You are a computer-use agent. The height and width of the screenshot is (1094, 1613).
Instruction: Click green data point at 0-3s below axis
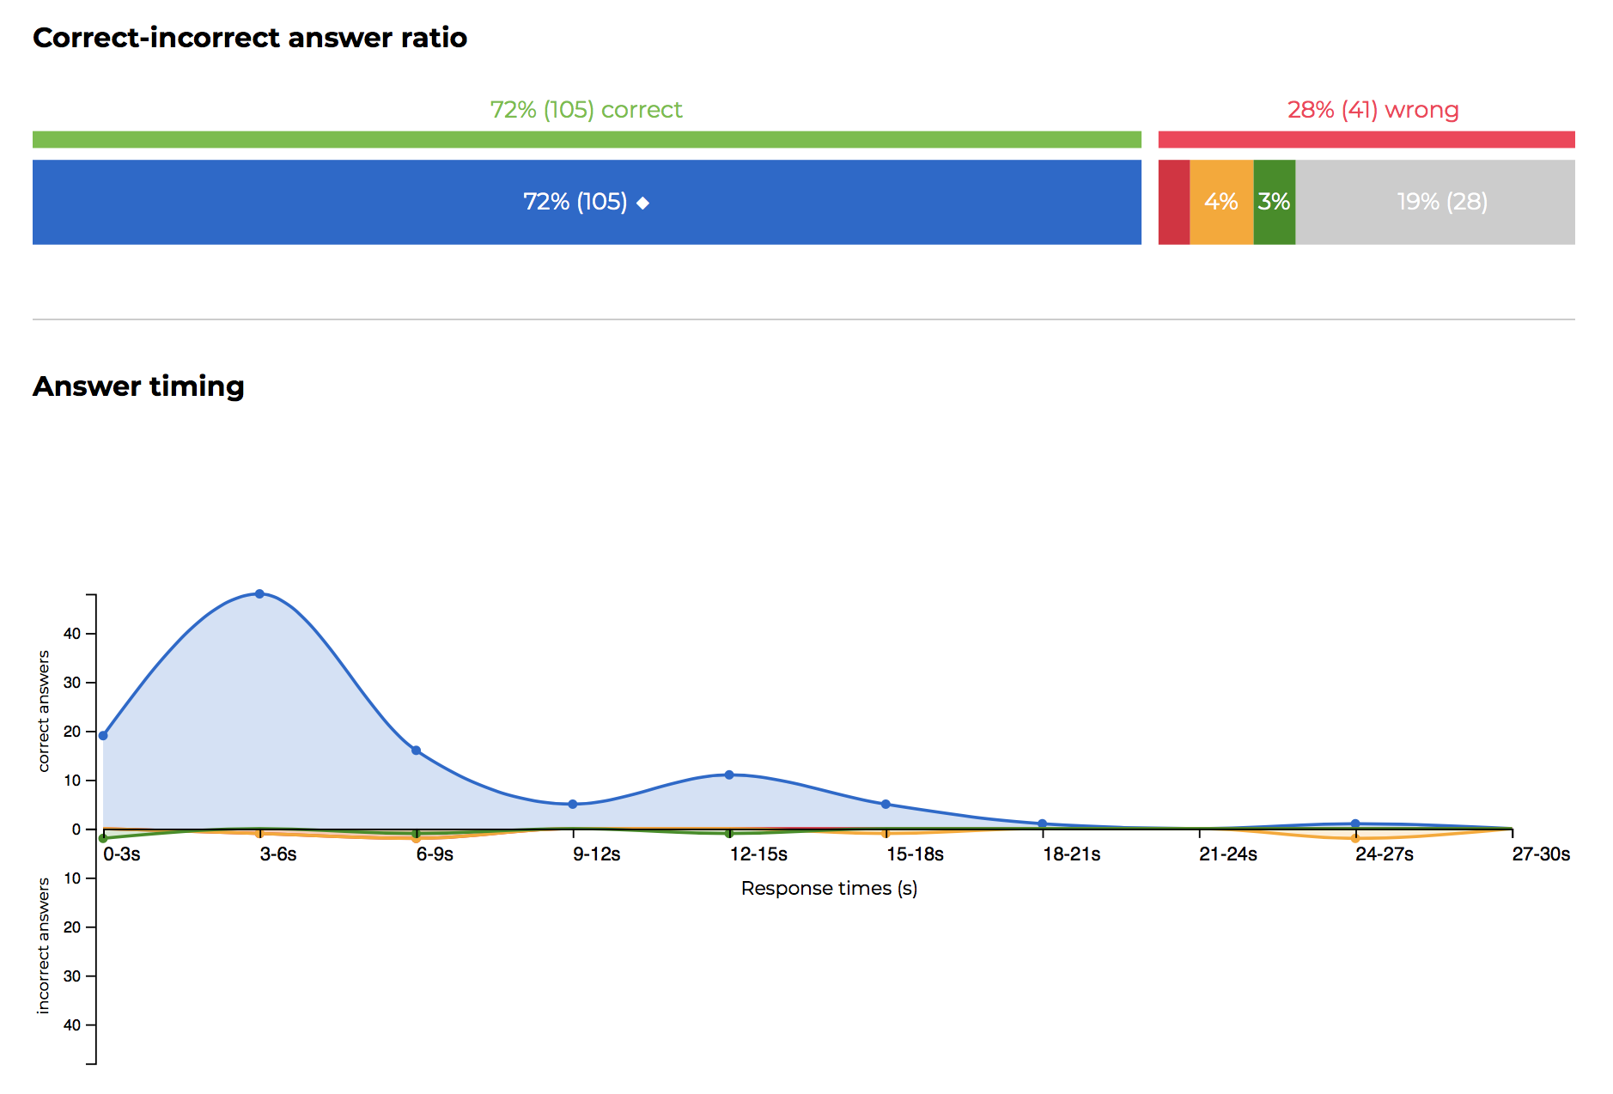pyautogui.click(x=103, y=838)
